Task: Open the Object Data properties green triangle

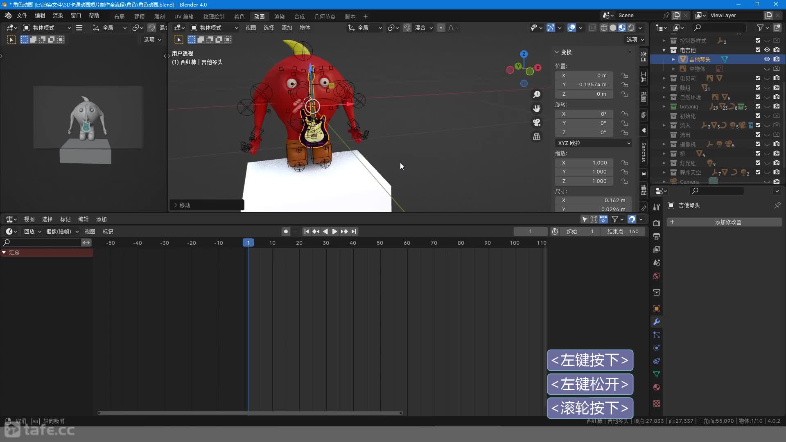Action: [657, 374]
